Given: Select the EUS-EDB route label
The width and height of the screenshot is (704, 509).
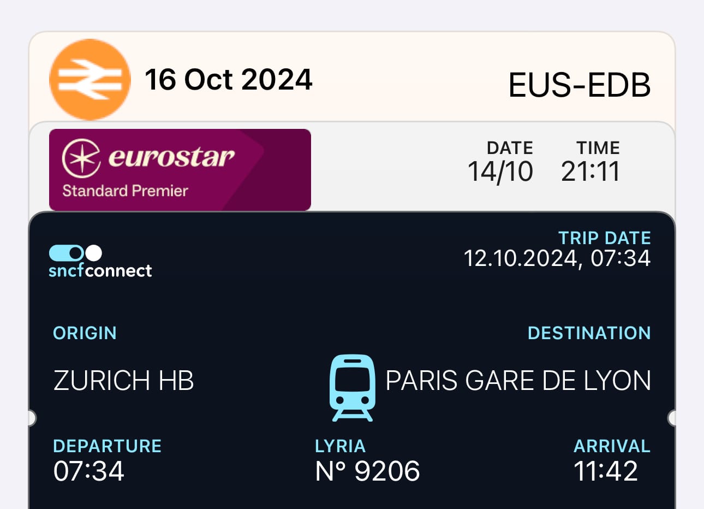Looking at the screenshot, I should tap(580, 85).
